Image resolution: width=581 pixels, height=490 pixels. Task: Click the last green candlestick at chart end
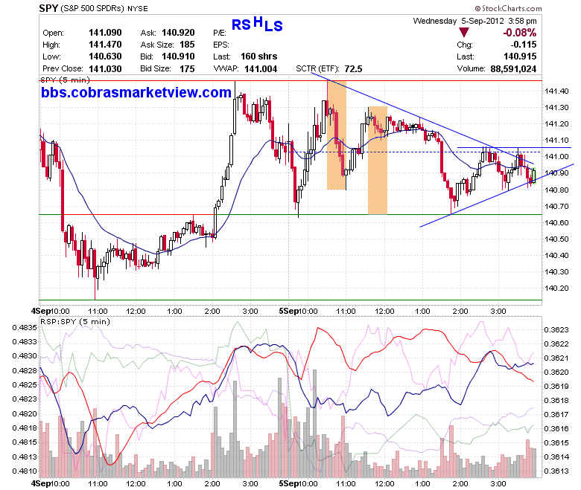coord(534,175)
